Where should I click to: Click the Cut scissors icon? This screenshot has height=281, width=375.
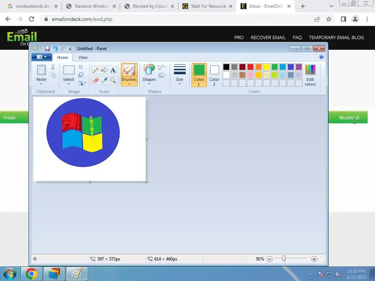click(53, 67)
